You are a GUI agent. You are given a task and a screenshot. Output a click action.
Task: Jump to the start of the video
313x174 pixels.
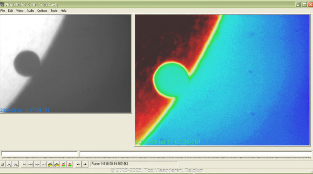point(24,165)
